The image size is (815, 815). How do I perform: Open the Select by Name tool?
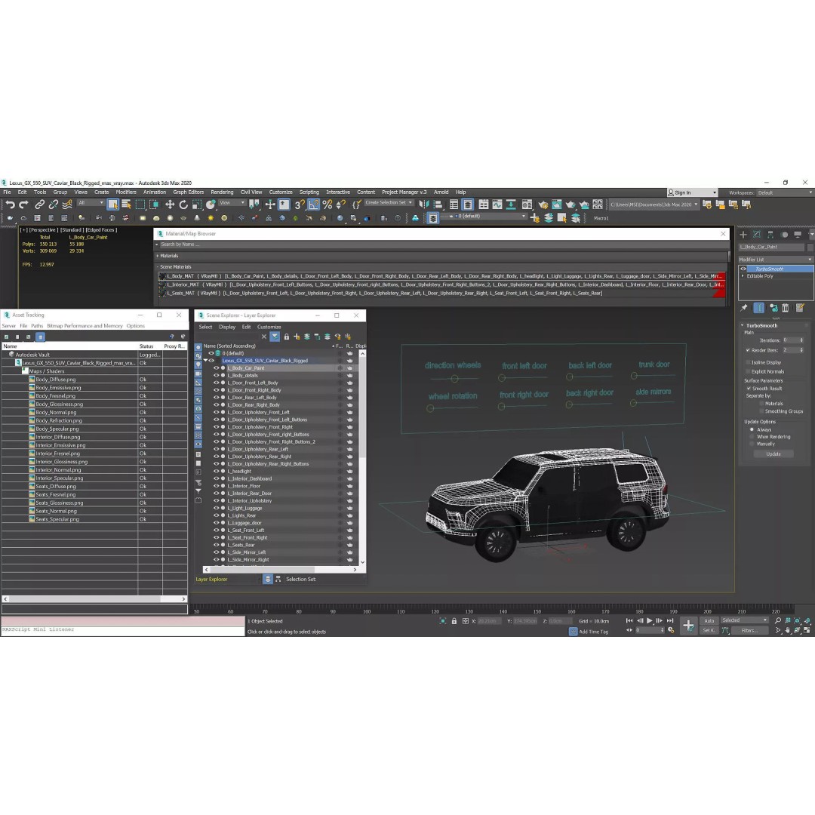pyautogui.click(x=126, y=205)
